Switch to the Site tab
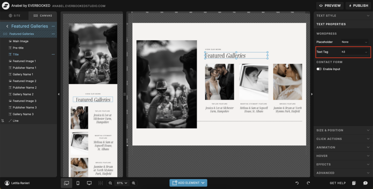The width and height of the screenshot is (373, 189). pyautogui.click(x=14, y=16)
